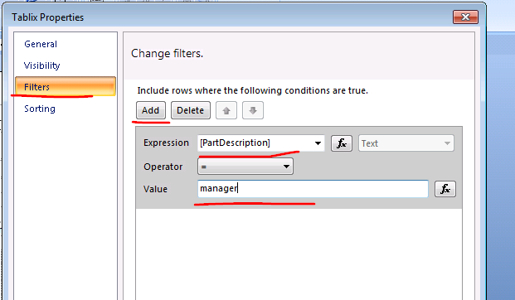
Task: Select the Filters page
Action: point(66,87)
